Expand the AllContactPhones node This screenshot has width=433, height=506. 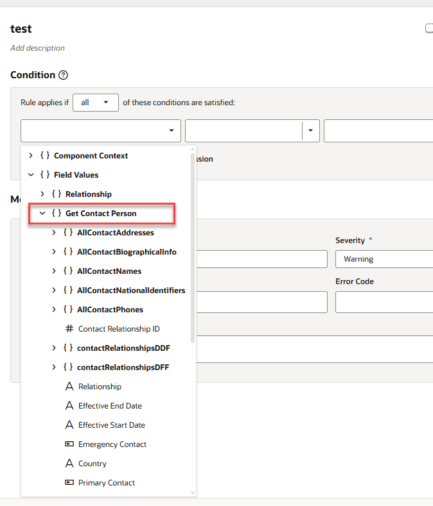point(54,310)
